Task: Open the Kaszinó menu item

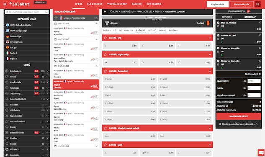Action: pos(137,4)
